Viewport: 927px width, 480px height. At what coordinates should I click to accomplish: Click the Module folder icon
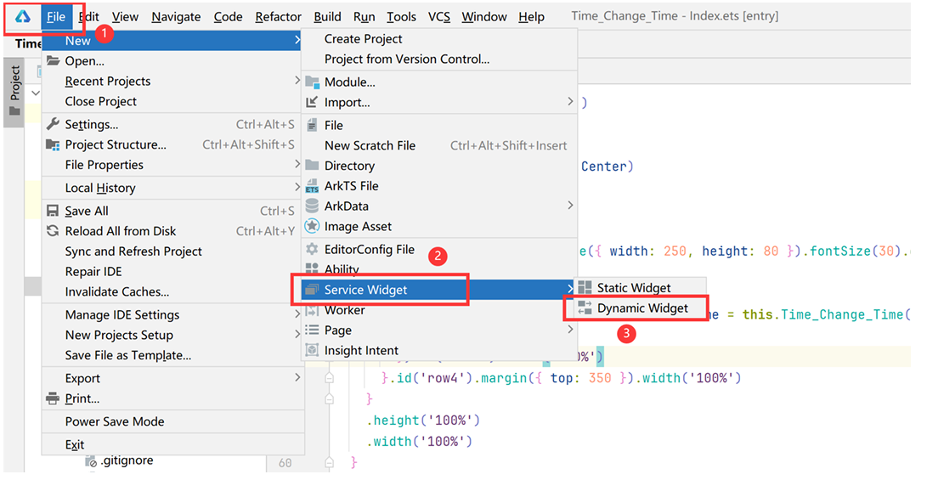tap(312, 82)
